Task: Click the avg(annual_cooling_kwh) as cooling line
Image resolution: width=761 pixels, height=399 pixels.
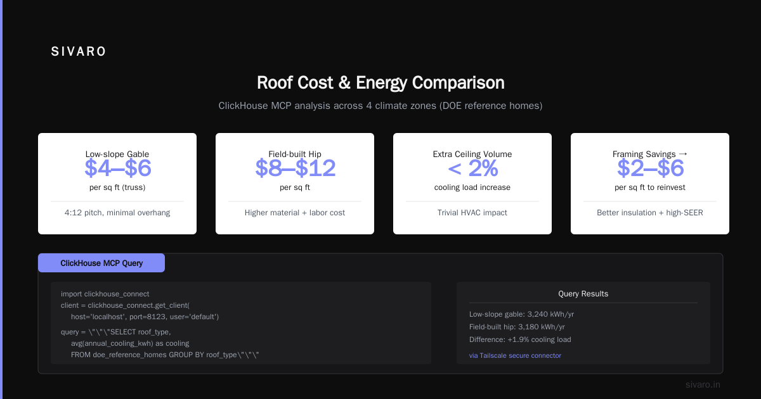Action: pos(130,343)
